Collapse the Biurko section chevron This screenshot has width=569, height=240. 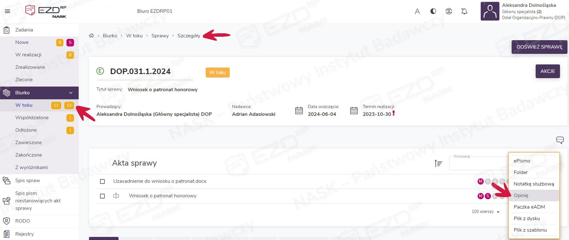coord(71,93)
